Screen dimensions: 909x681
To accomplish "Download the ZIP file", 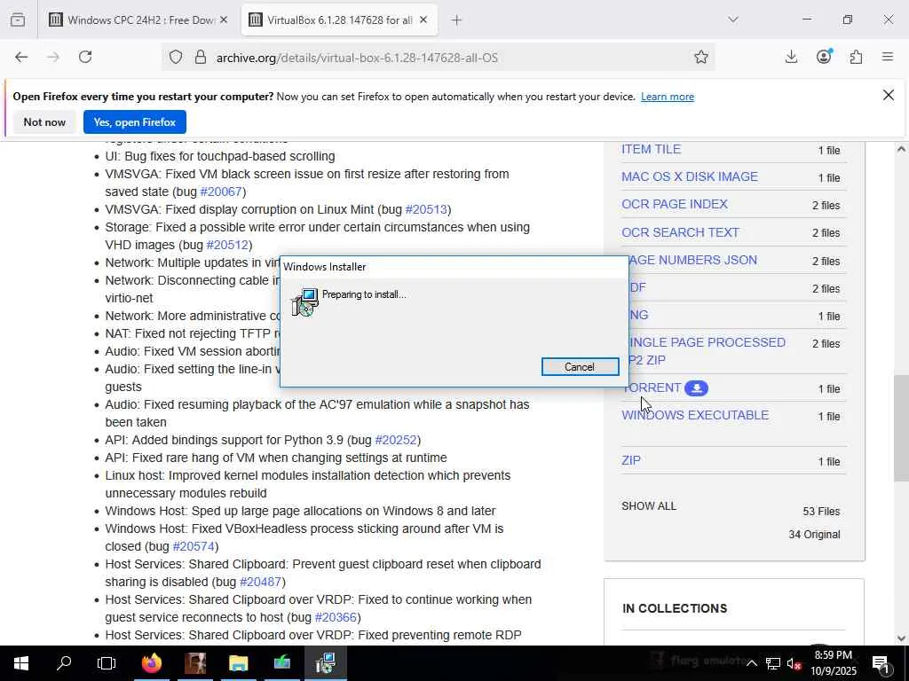I will [x=631, y=460].
